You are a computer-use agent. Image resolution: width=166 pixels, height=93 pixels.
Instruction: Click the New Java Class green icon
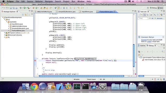[37, 8]
